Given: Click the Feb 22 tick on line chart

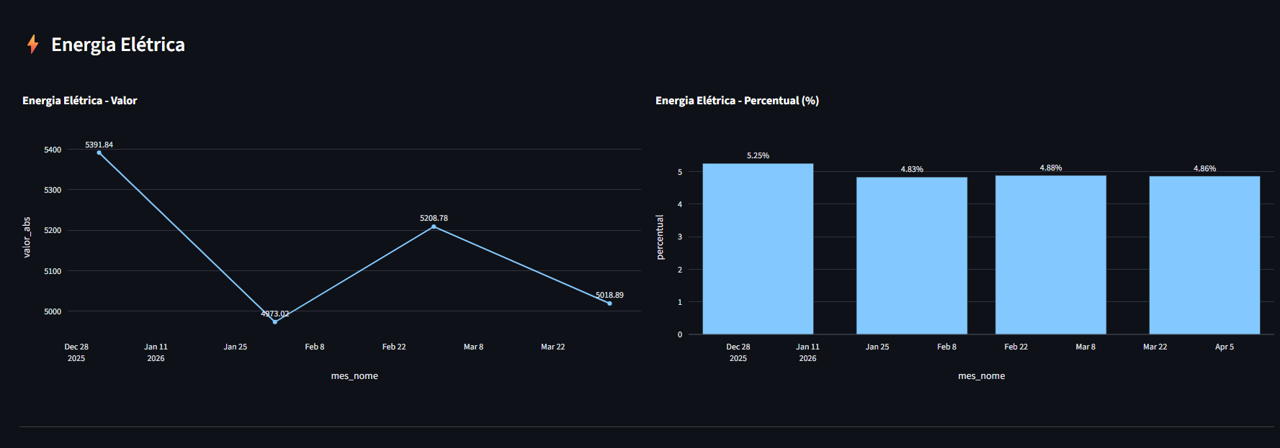Looking at the screenshot, I should click(394, 347).
